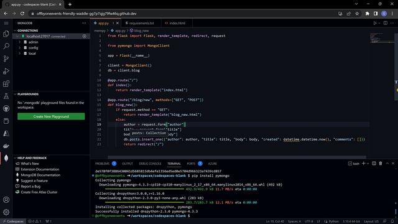Click the editor horizontal scrollbar

click(237, 157)
